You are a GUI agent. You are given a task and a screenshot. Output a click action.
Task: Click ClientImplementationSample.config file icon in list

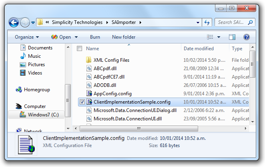89,102
